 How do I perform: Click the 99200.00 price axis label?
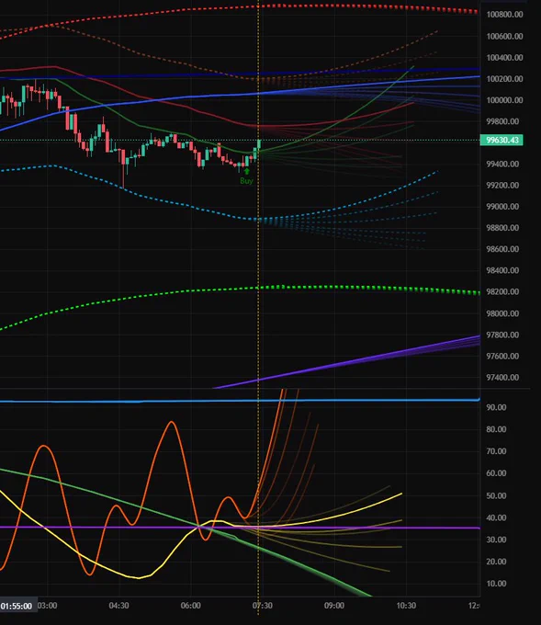click(504, 186)
